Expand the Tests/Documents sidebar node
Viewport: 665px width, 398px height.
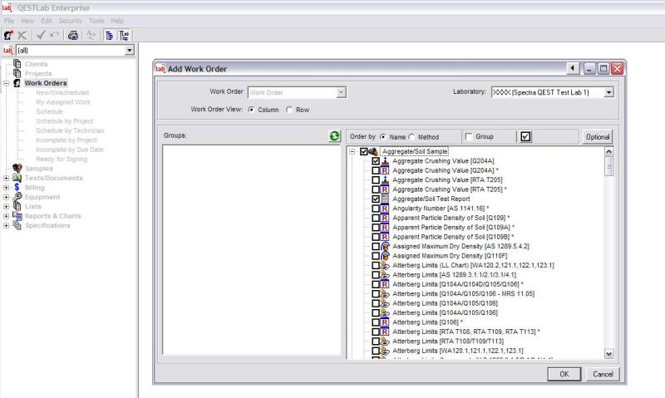coord(7,178)
